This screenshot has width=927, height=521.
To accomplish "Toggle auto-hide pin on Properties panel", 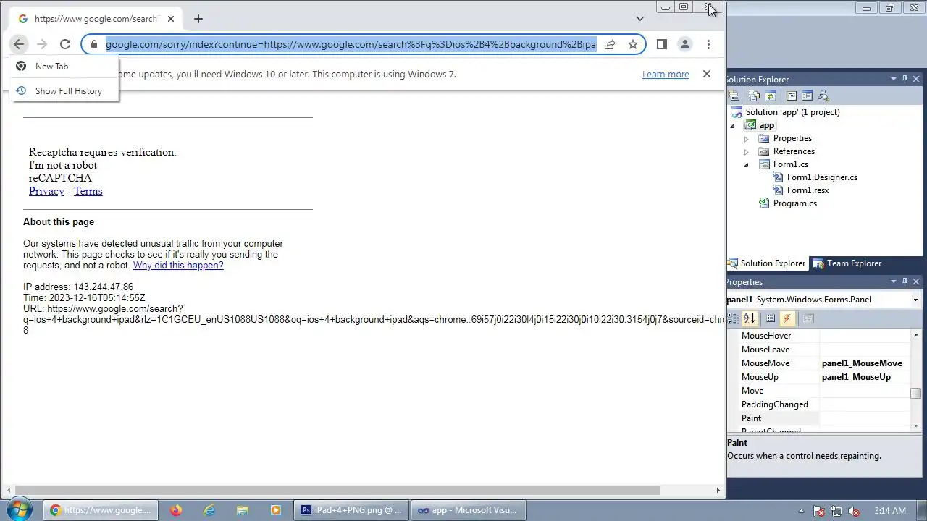I will 905,281.
